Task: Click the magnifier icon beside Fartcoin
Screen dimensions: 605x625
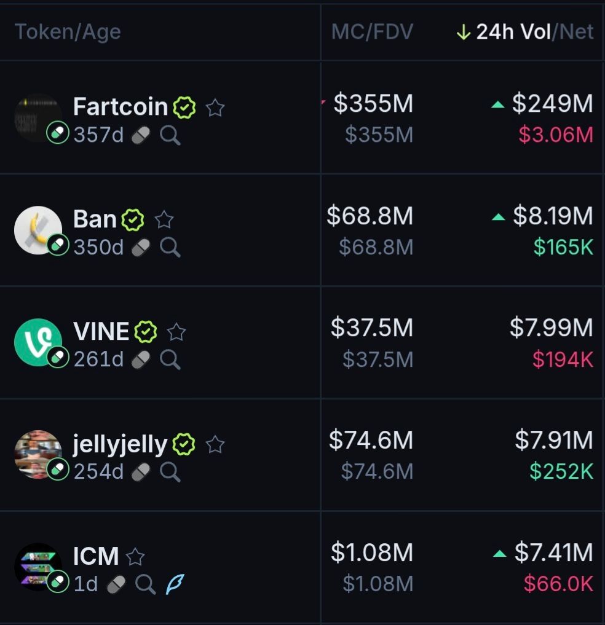Action: coord(170,135)
